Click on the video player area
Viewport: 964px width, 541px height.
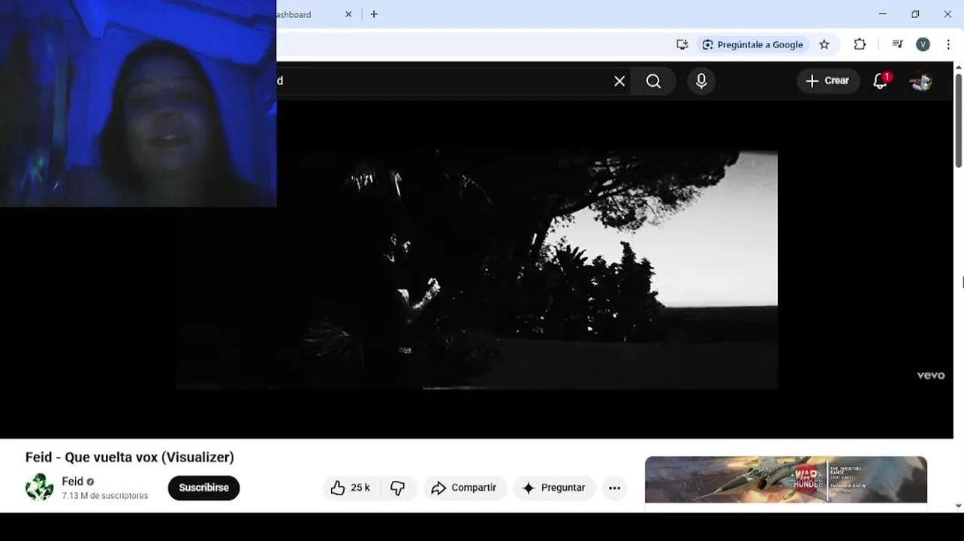coord(477,269)
